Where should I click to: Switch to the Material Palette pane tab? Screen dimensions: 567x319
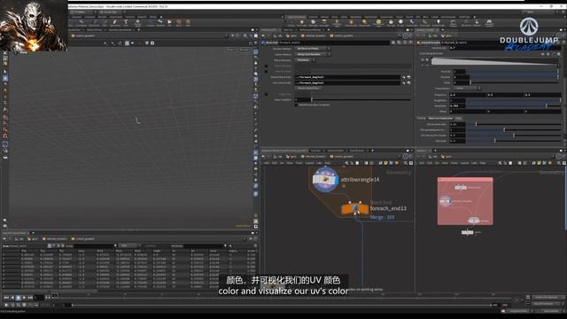coord(336,151)
